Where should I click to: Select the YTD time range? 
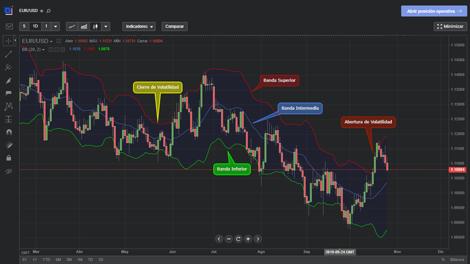46,259
